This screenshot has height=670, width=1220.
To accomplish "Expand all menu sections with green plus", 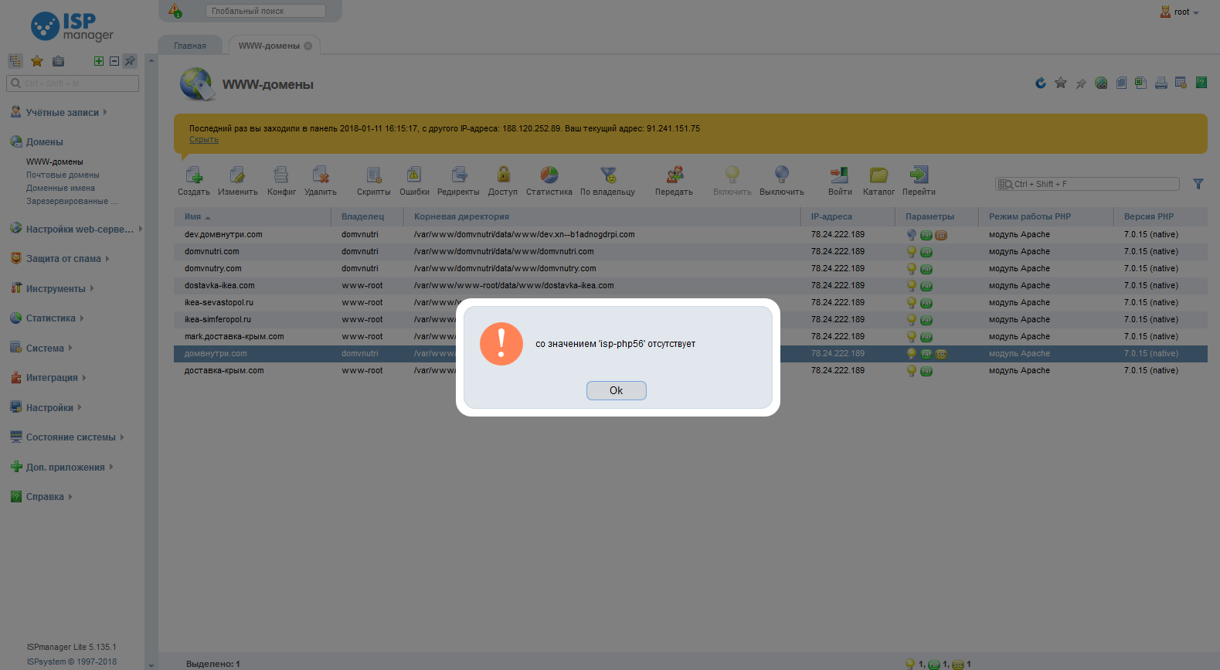I will coord(99,61).
